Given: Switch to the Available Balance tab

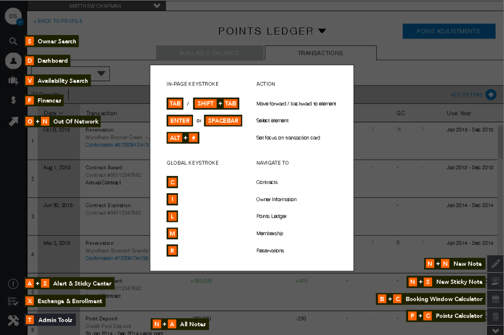Looking at the screenshot, I should pyautogui.click(x=209, y=53).
